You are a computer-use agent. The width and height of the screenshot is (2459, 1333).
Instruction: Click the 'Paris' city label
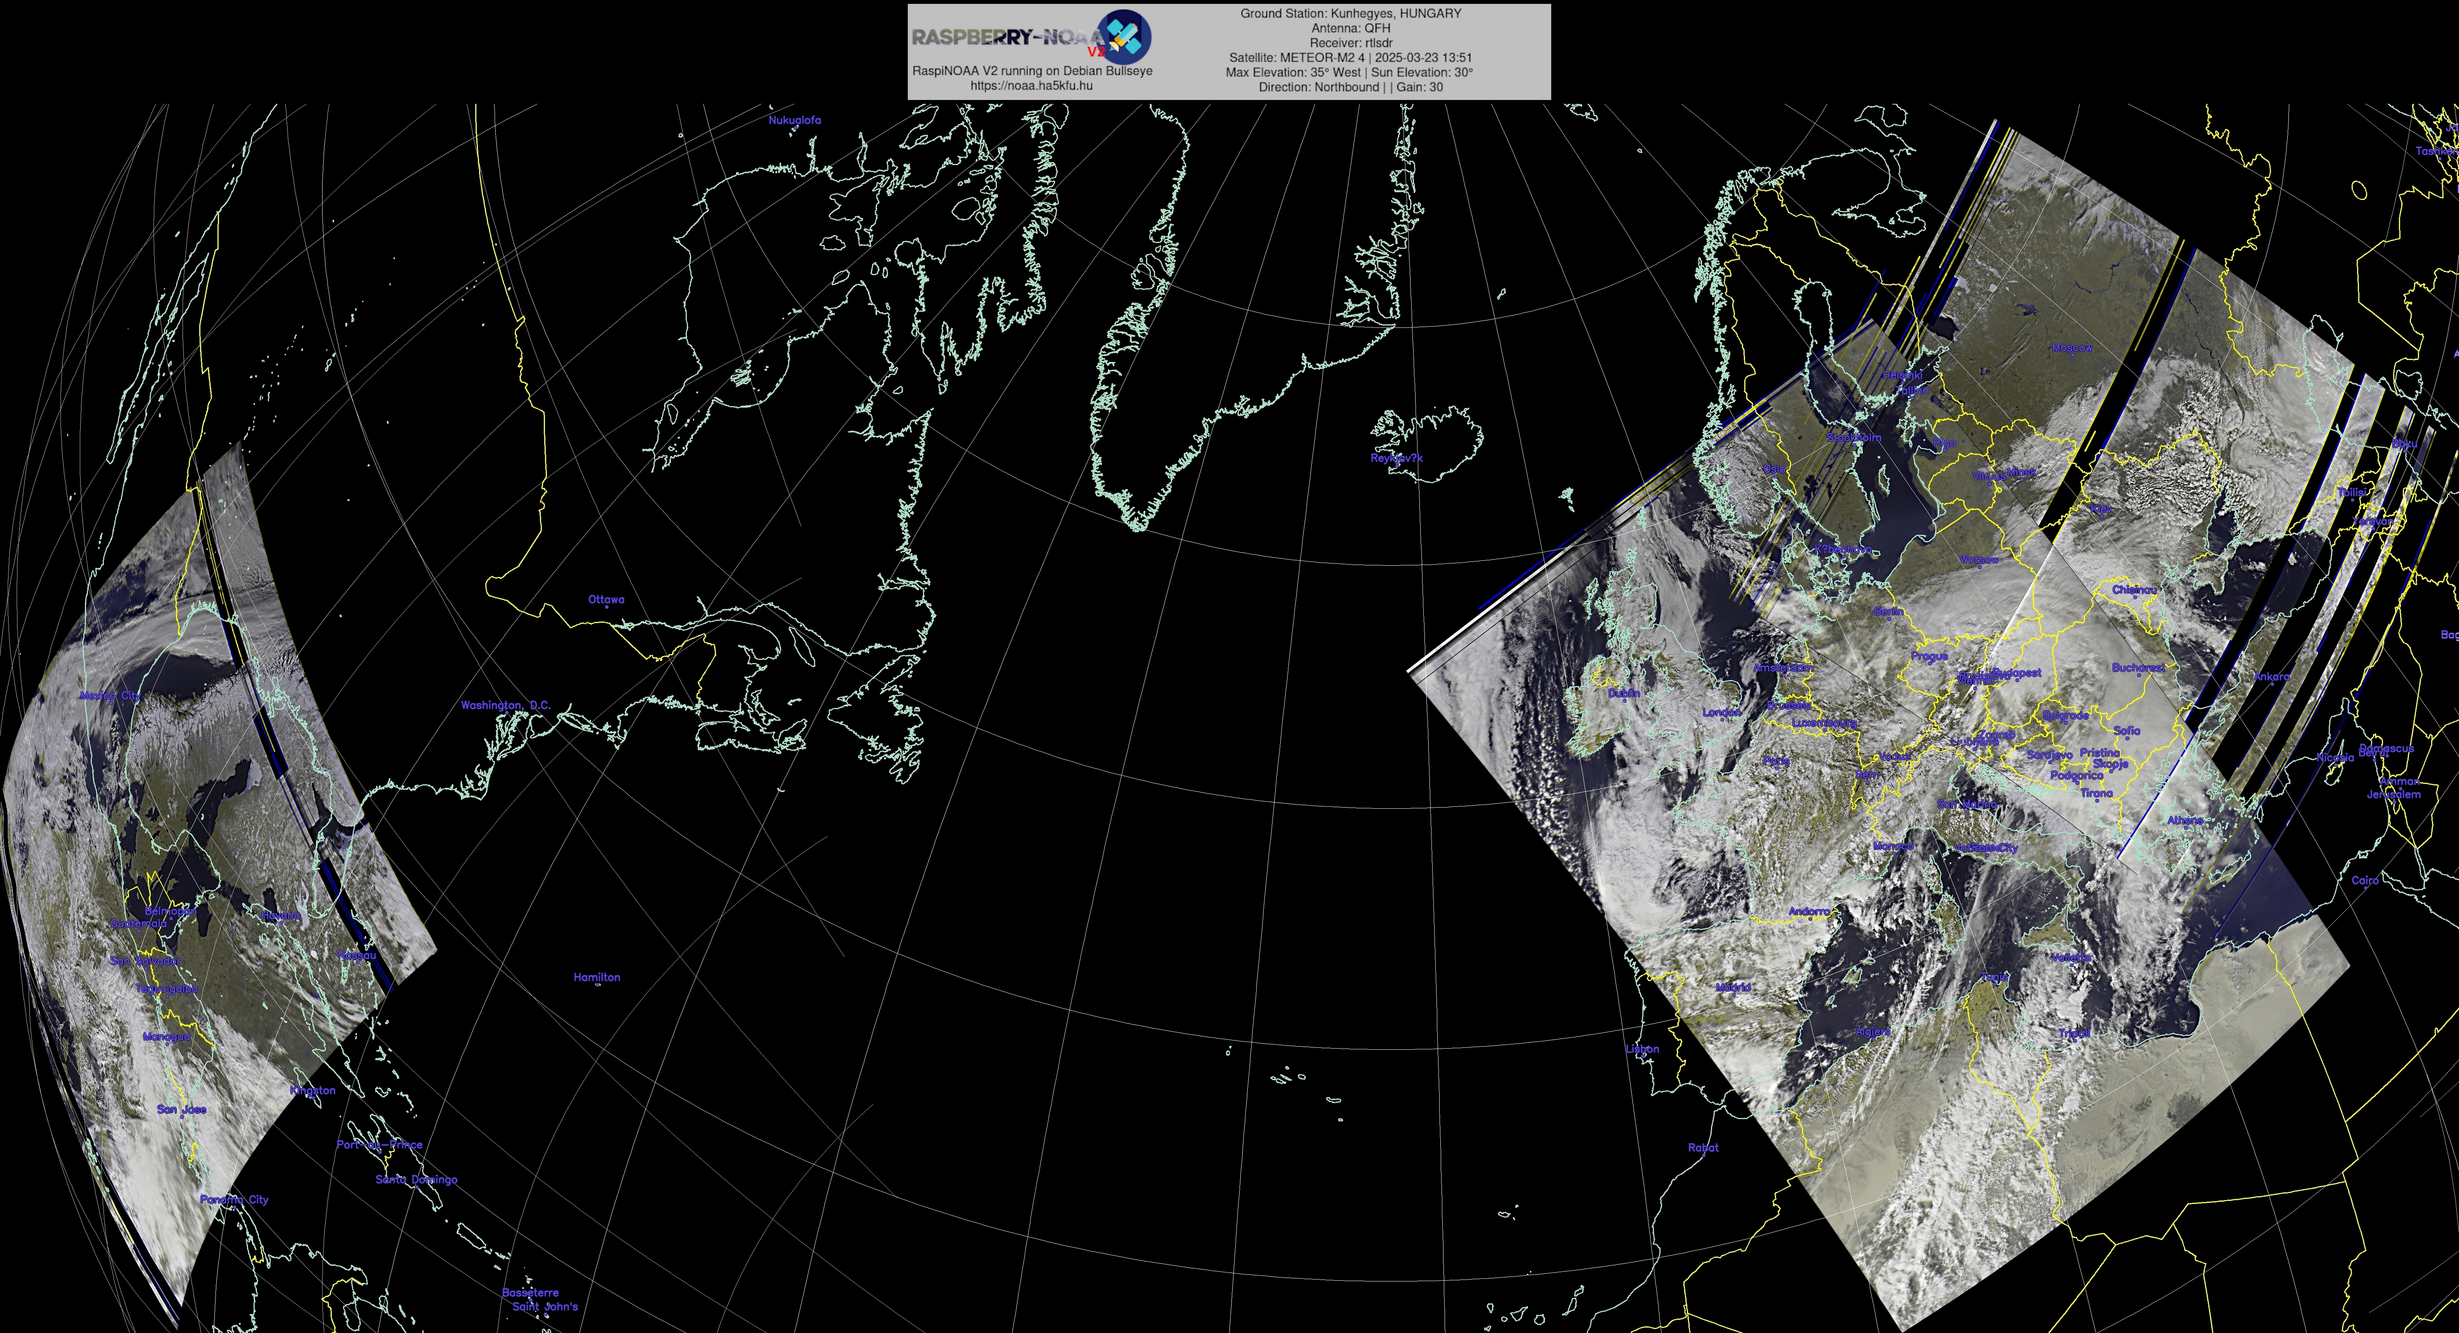(1776, 761)
